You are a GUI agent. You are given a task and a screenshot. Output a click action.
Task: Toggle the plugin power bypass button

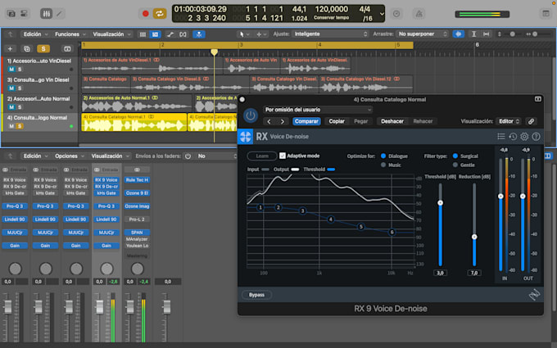tap(251, 115)
